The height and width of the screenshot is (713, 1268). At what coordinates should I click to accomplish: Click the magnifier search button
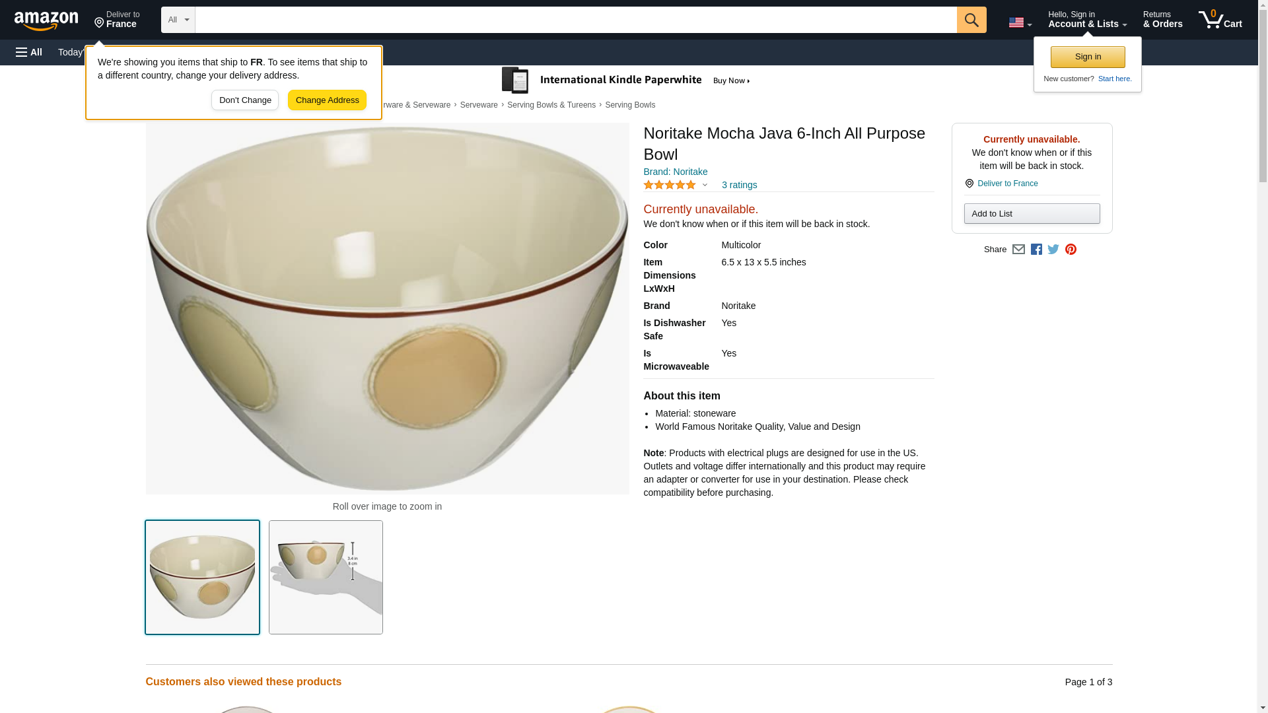(x=971, y=20)
